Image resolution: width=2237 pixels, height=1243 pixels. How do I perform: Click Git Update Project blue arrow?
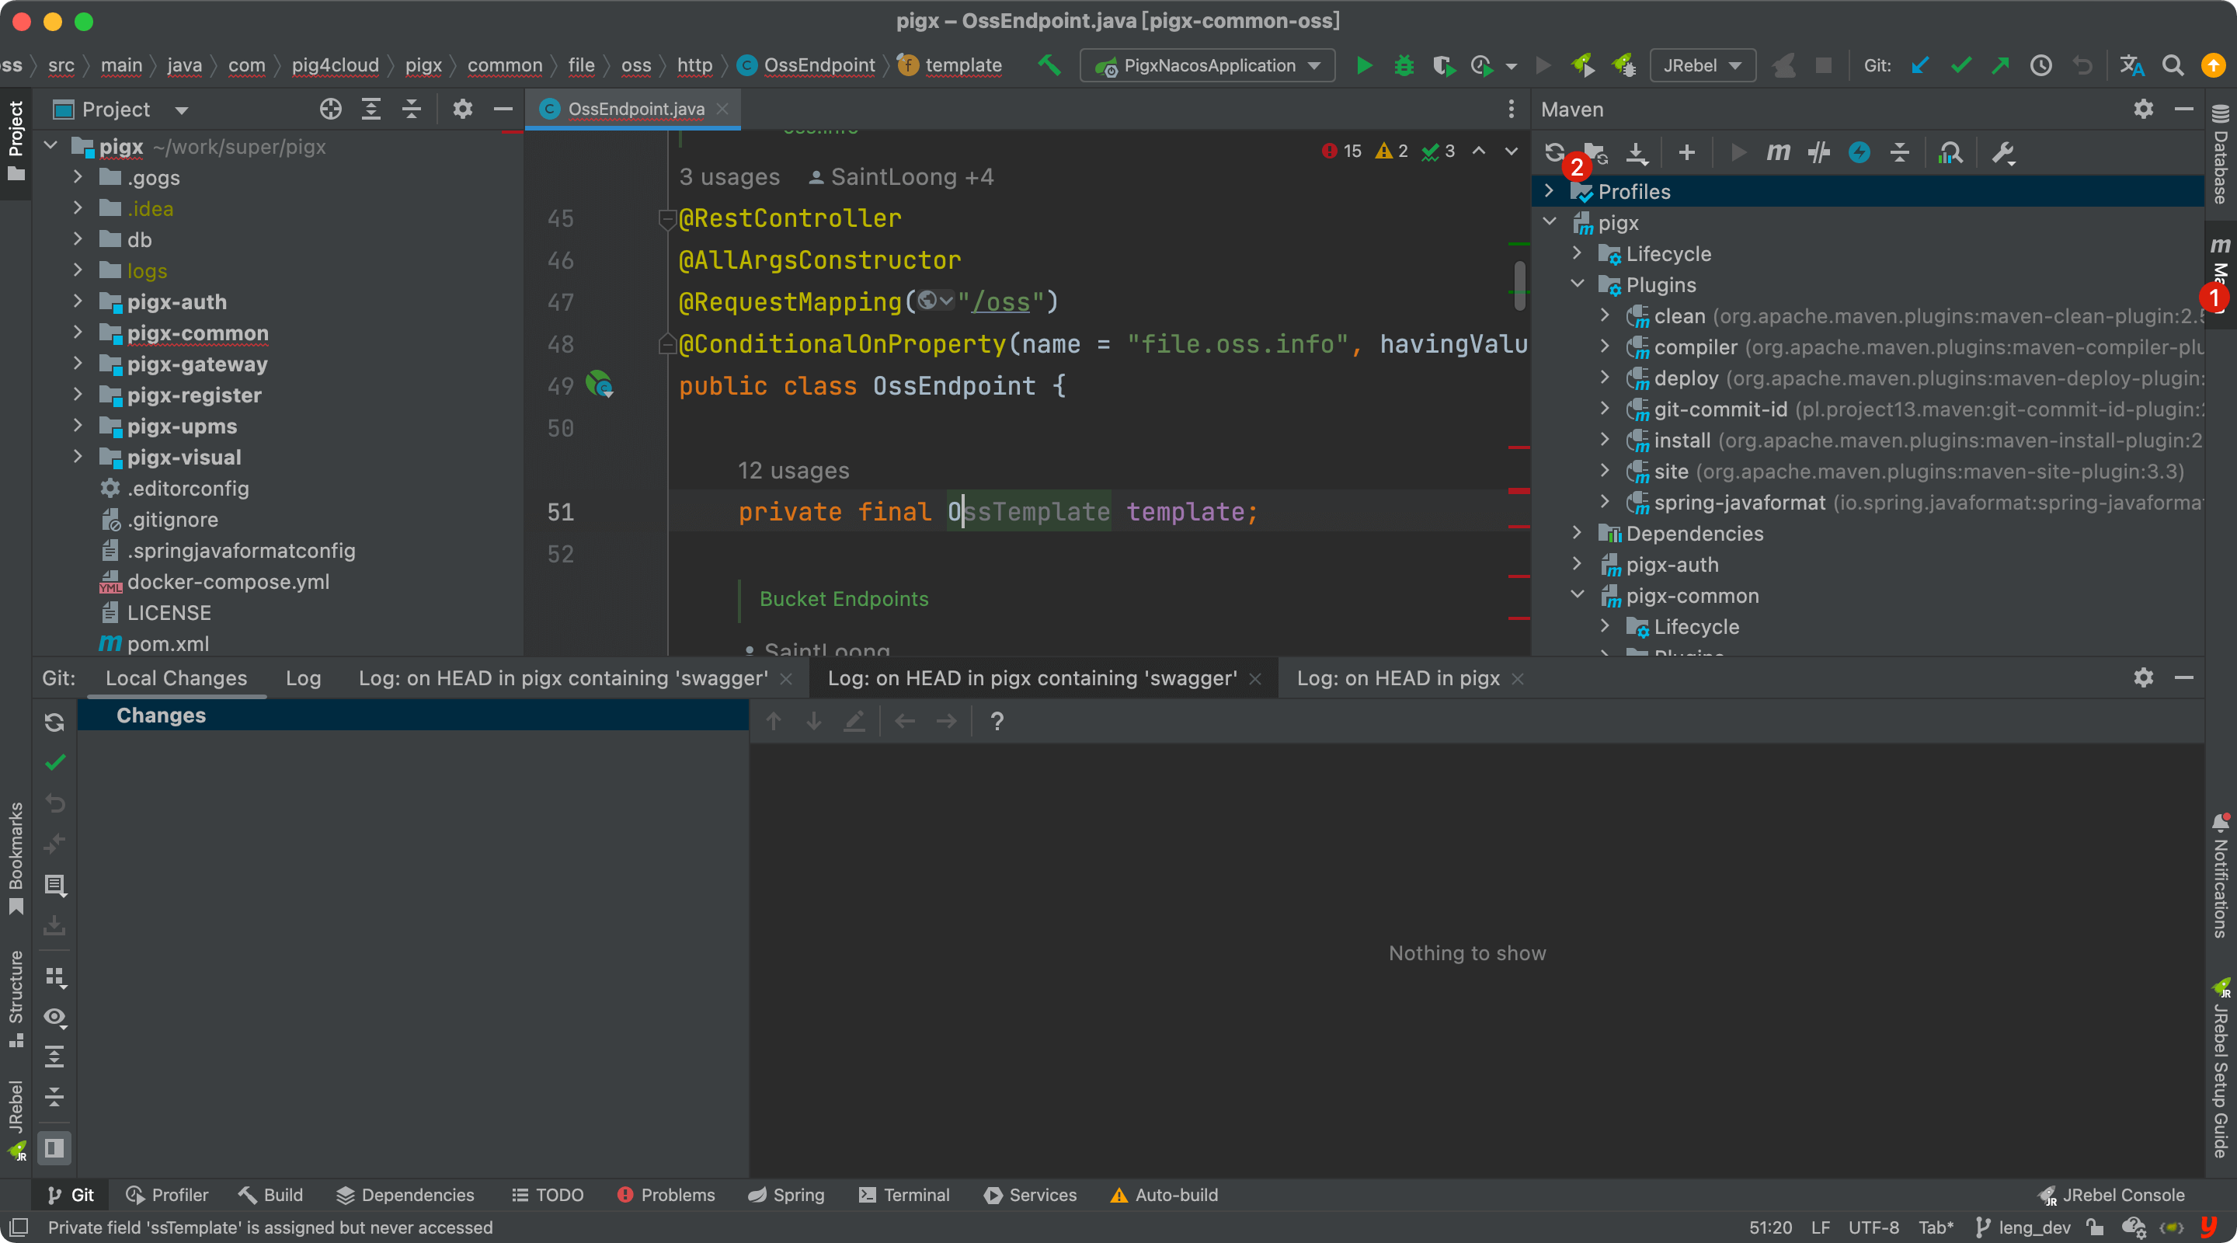point(1919,65)
